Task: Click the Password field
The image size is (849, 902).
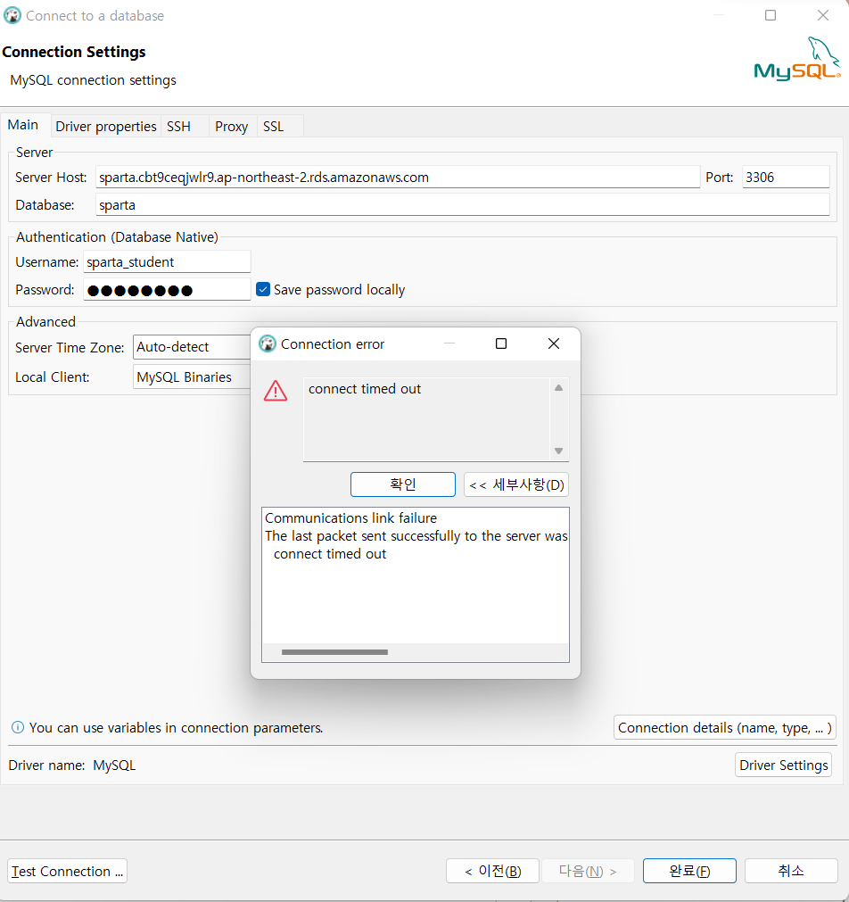Action: pos(167,290)
